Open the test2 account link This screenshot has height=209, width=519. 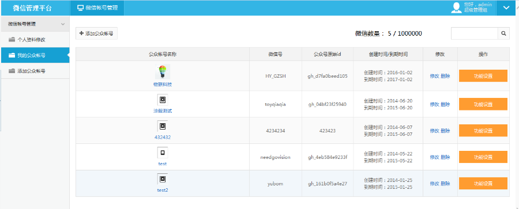coord(163,190)
